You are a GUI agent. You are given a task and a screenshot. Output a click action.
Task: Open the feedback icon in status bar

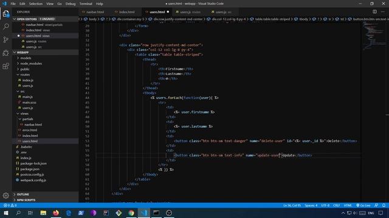tap(376, 205)
